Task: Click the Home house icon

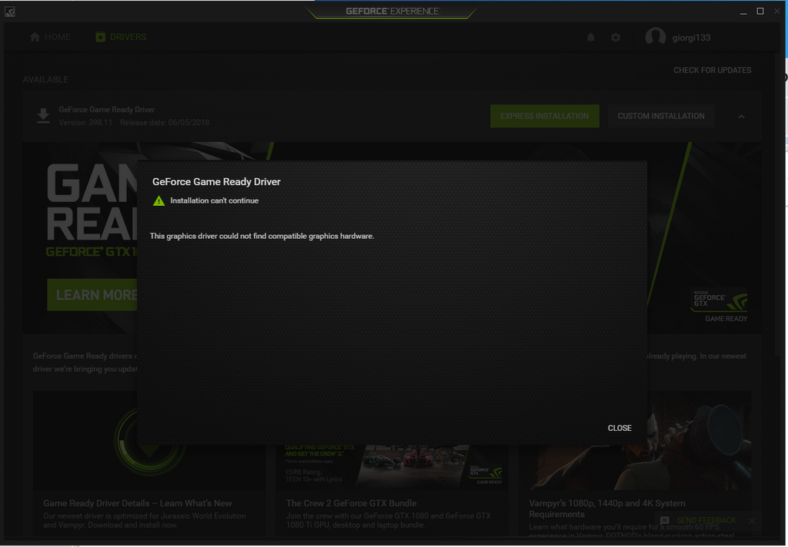Action: (35, 37)
